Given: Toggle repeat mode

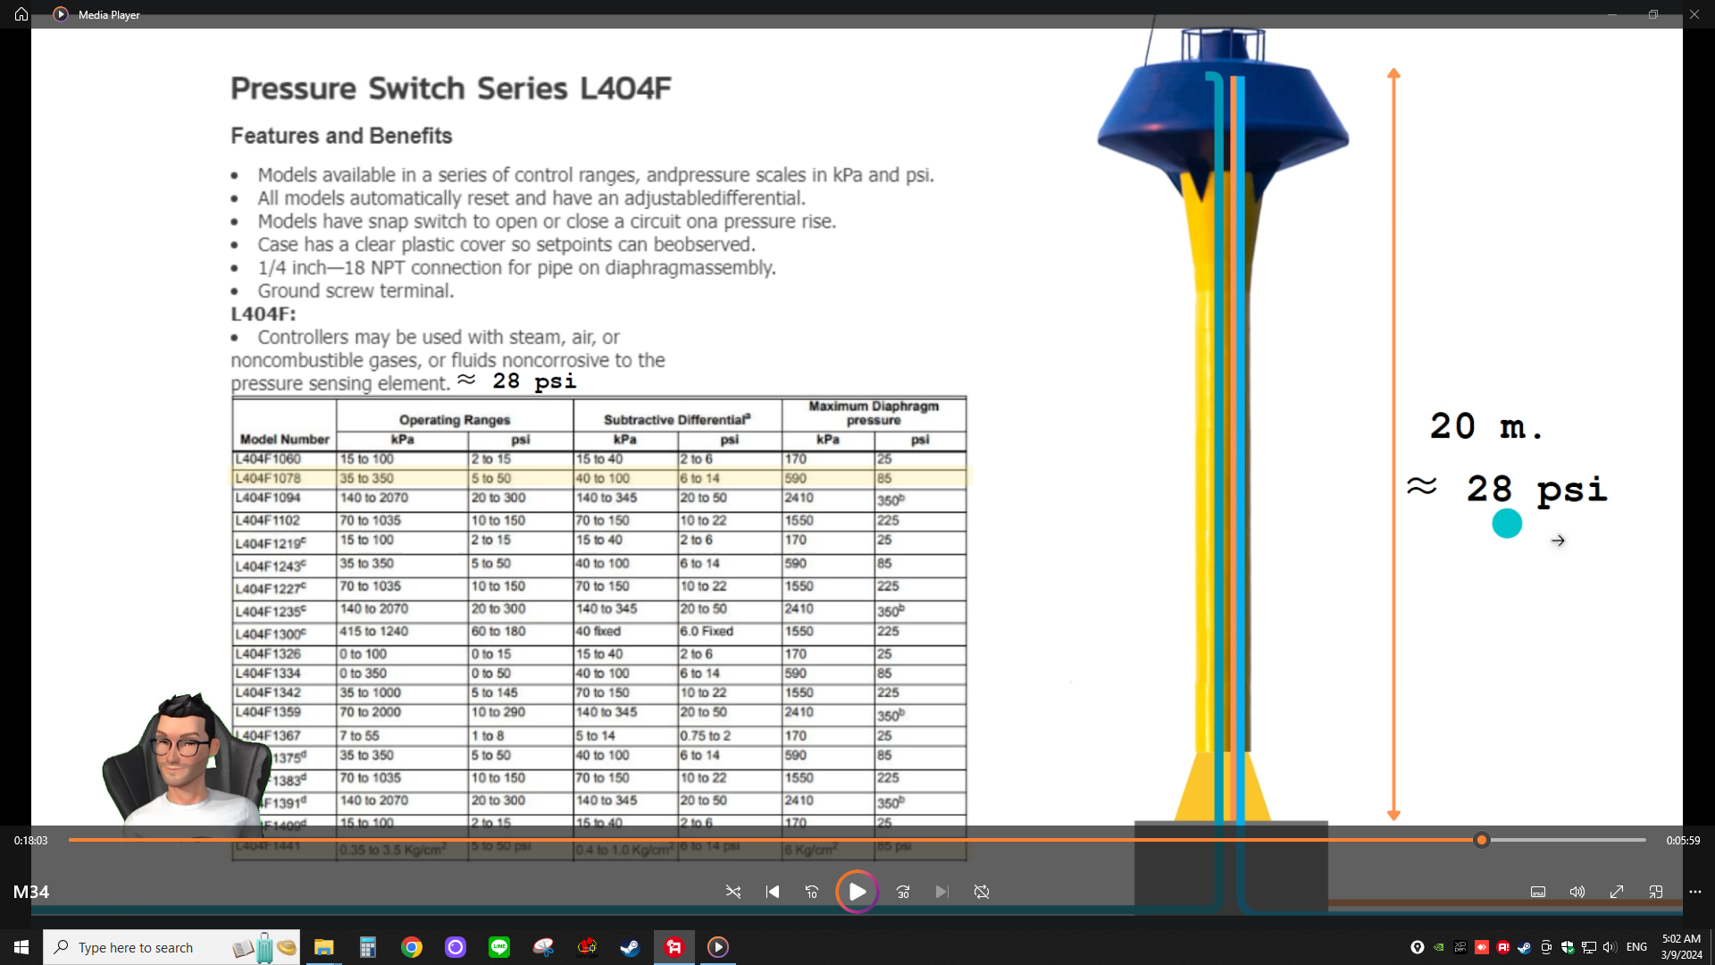Looking at the screenshot, I should pos(982,892).
